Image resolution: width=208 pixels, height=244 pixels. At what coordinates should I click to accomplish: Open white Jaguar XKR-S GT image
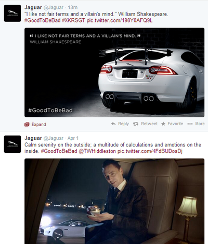(x=114, y=72)
